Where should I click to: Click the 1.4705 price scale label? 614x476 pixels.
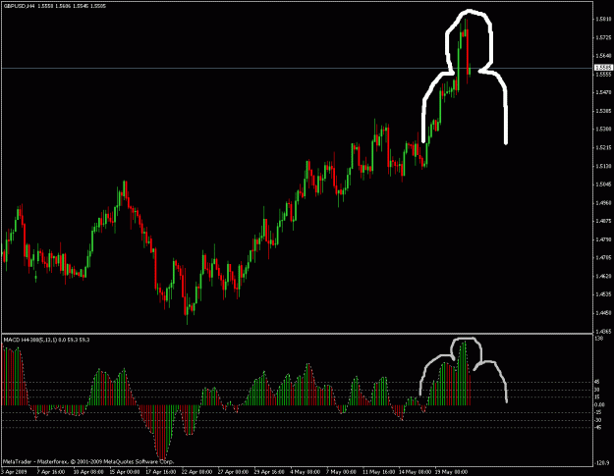tap(603, 257)
